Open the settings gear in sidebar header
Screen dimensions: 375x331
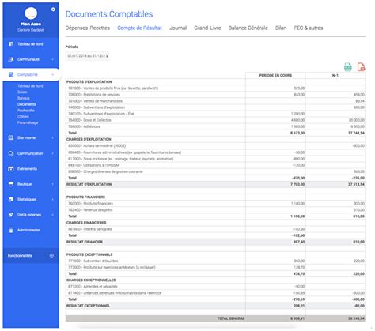[x=53, y=9]
